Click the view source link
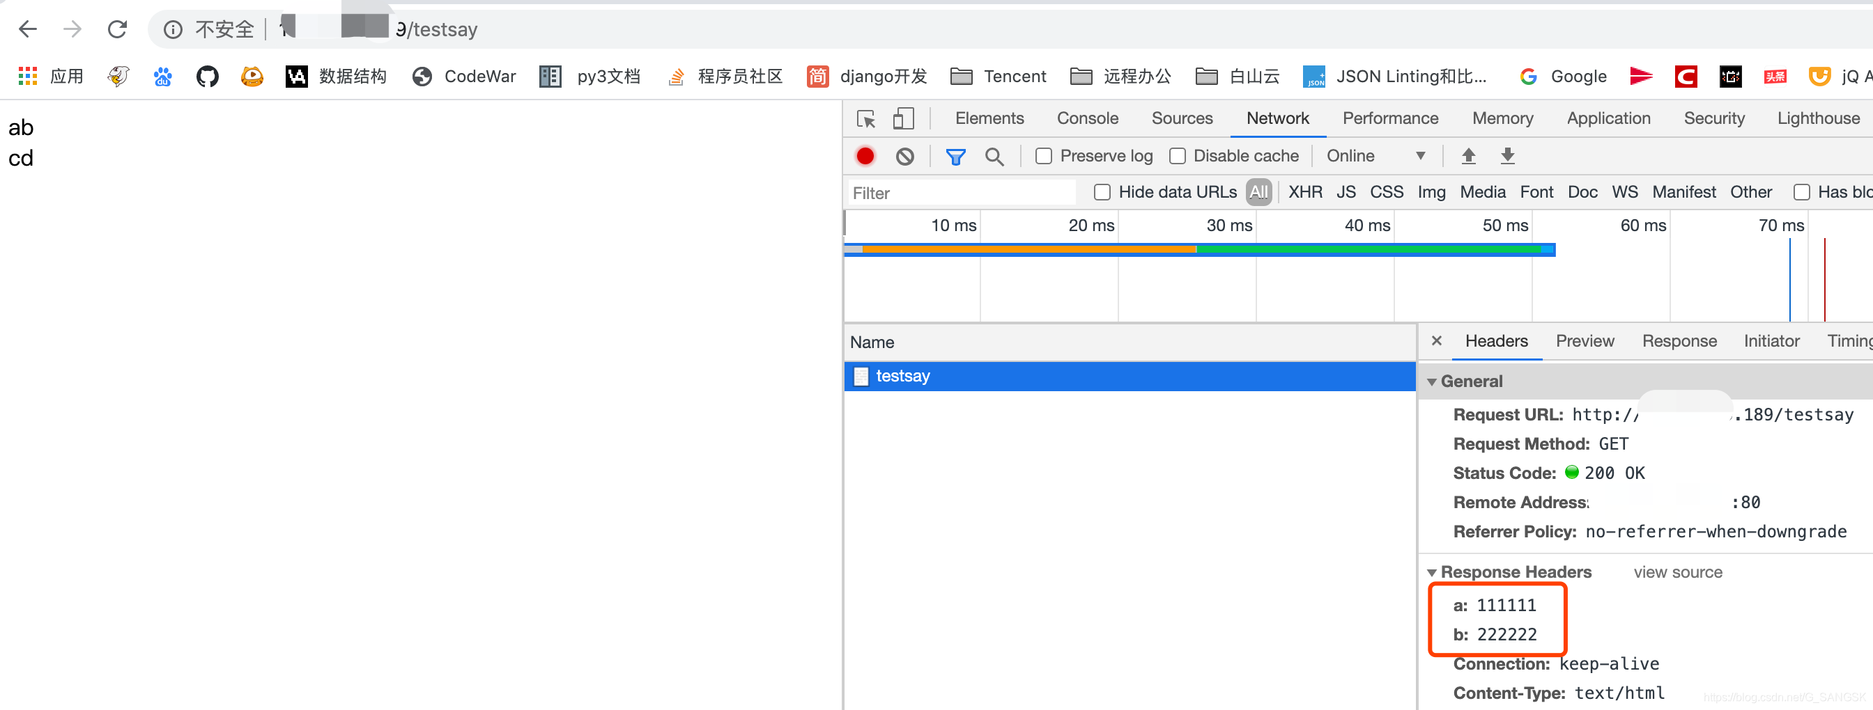The height and width of the screenshot is (710, 1873). (x=1677, y=572)
